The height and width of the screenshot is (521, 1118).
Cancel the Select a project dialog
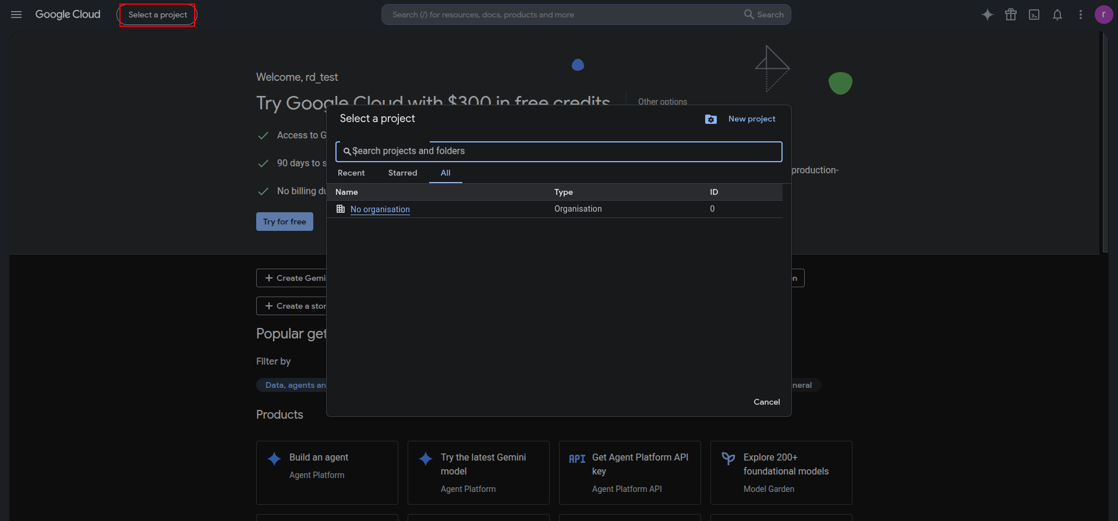click(767, 402)
